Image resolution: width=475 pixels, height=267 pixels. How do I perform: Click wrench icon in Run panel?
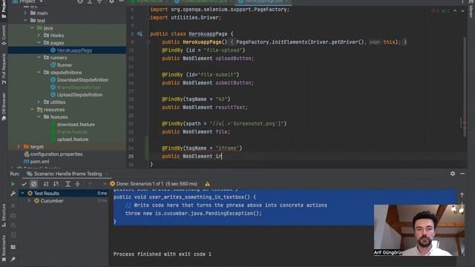(x=13, y=194)
